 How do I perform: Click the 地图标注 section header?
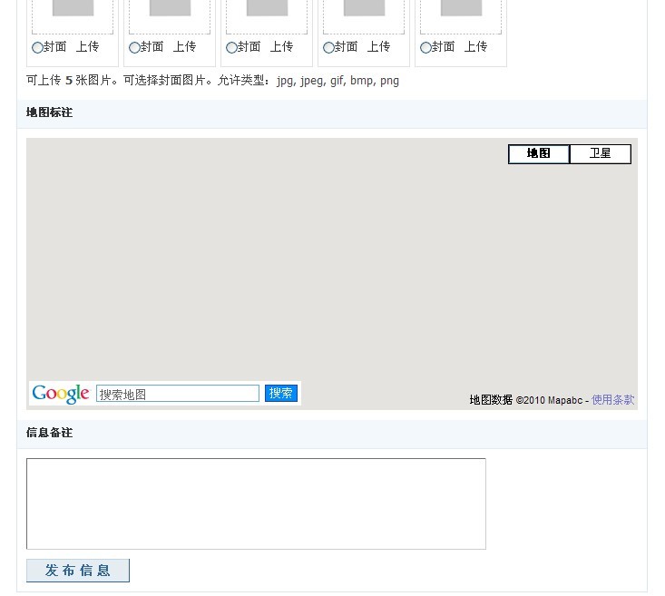click(x=332, y=112)
